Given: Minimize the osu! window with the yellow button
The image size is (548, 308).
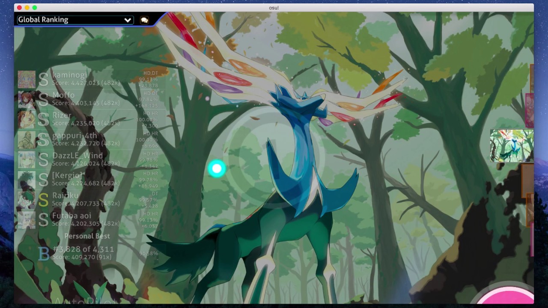Looking at the screenshot, I should [x=27, y=8].
